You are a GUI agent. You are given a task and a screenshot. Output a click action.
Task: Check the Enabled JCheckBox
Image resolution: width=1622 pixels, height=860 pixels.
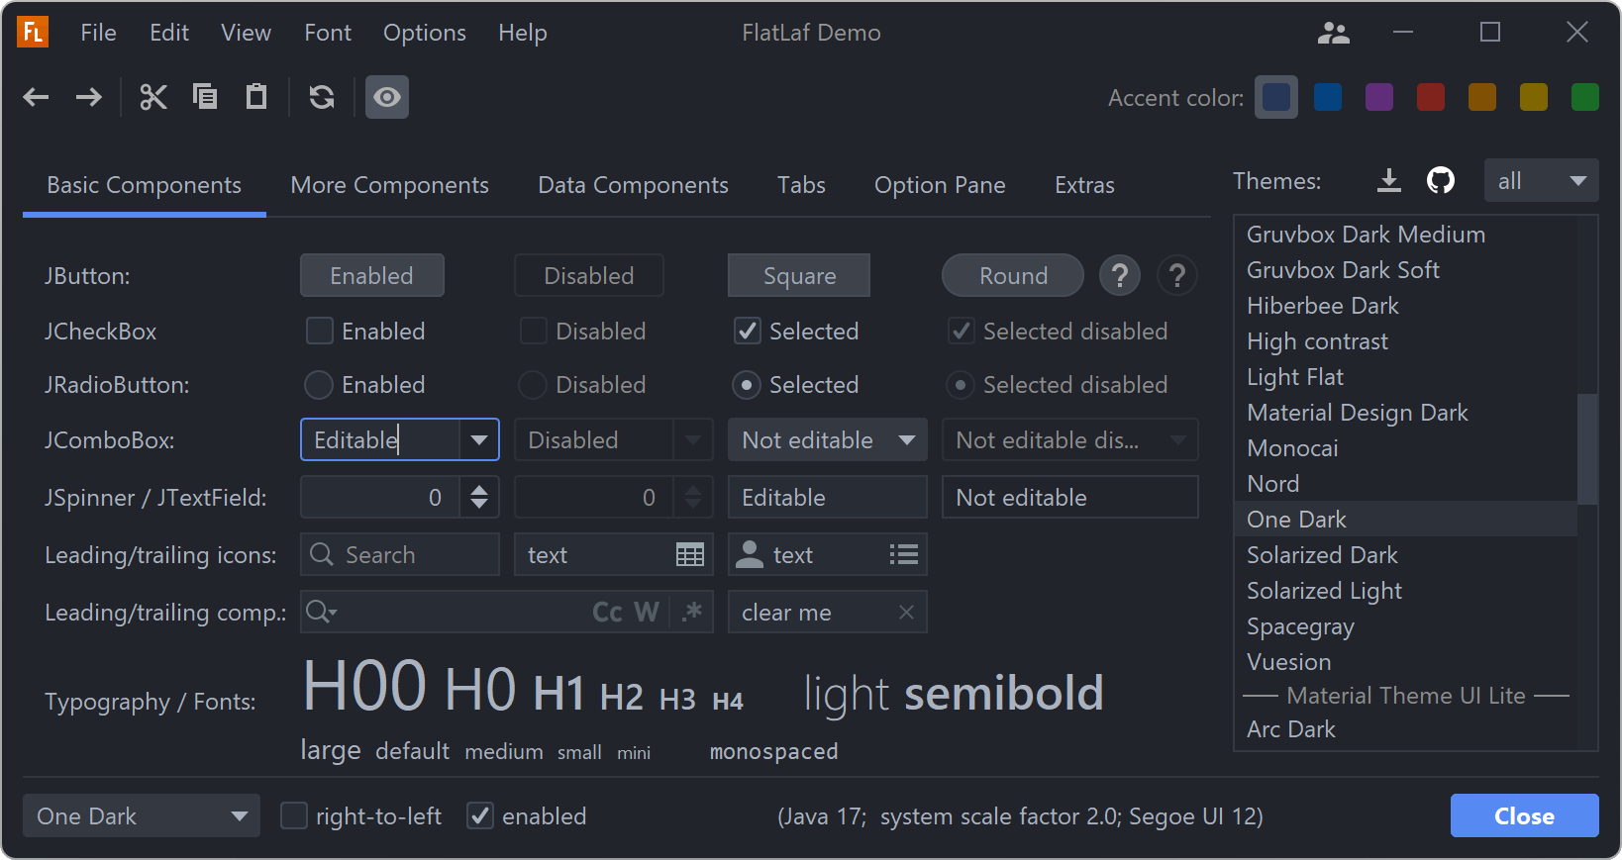click(320, 331)
